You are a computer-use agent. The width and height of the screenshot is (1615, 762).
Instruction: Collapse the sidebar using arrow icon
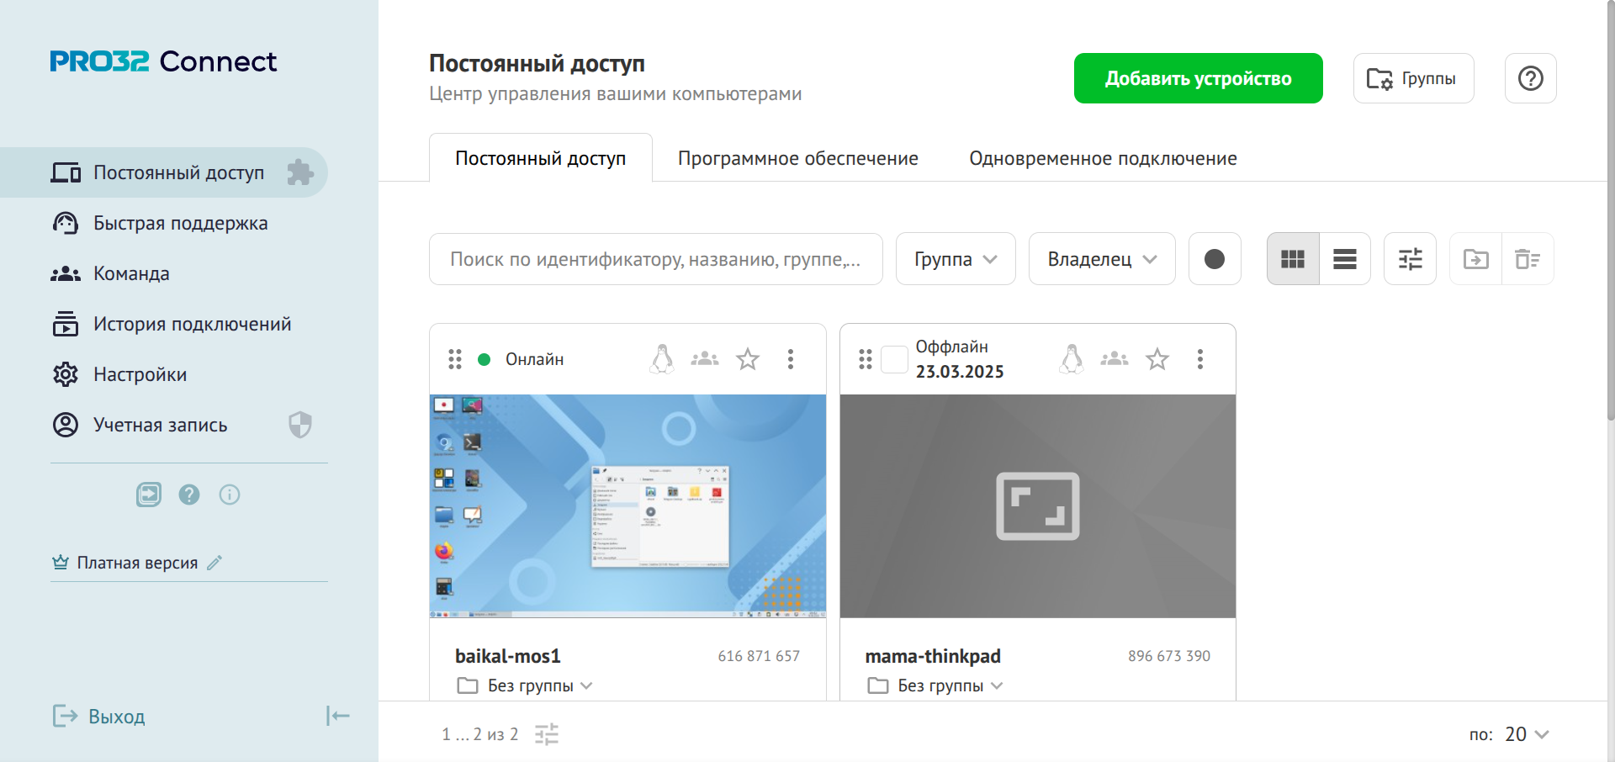click(337, 716)
